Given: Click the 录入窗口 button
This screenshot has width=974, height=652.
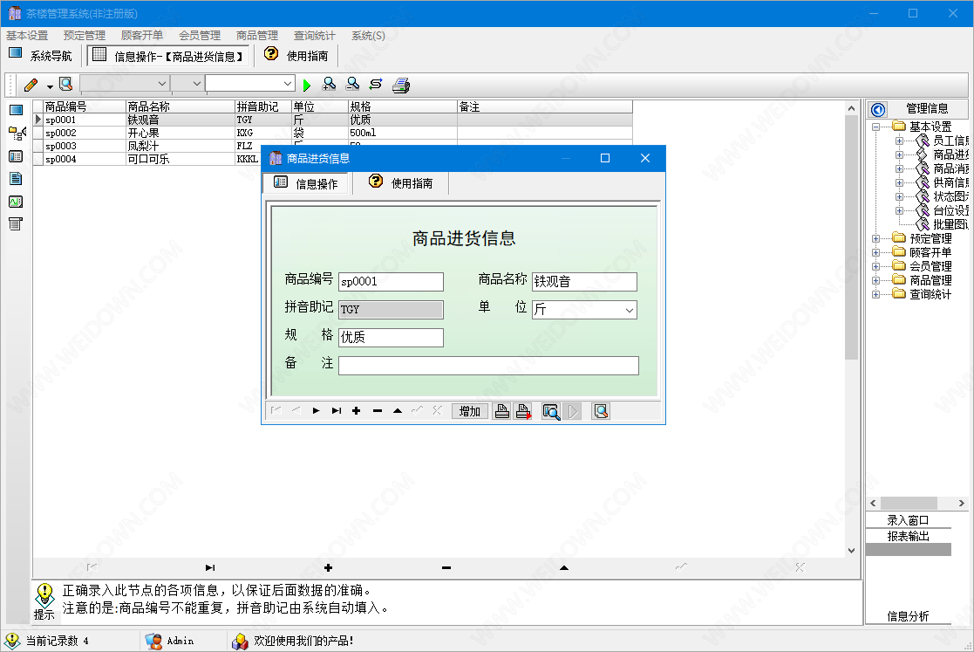Looking at the screenshot, I should click(908, 520).
